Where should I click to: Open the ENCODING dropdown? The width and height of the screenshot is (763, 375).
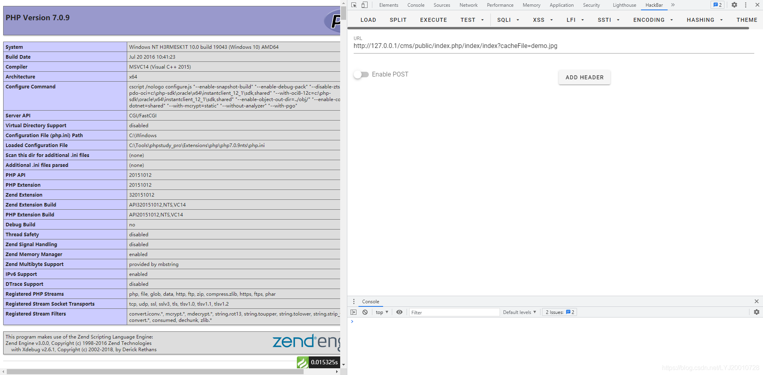[653, 20]
